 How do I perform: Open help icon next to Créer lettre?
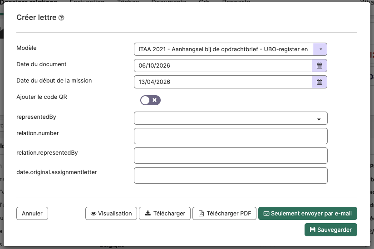pos(61,18)
